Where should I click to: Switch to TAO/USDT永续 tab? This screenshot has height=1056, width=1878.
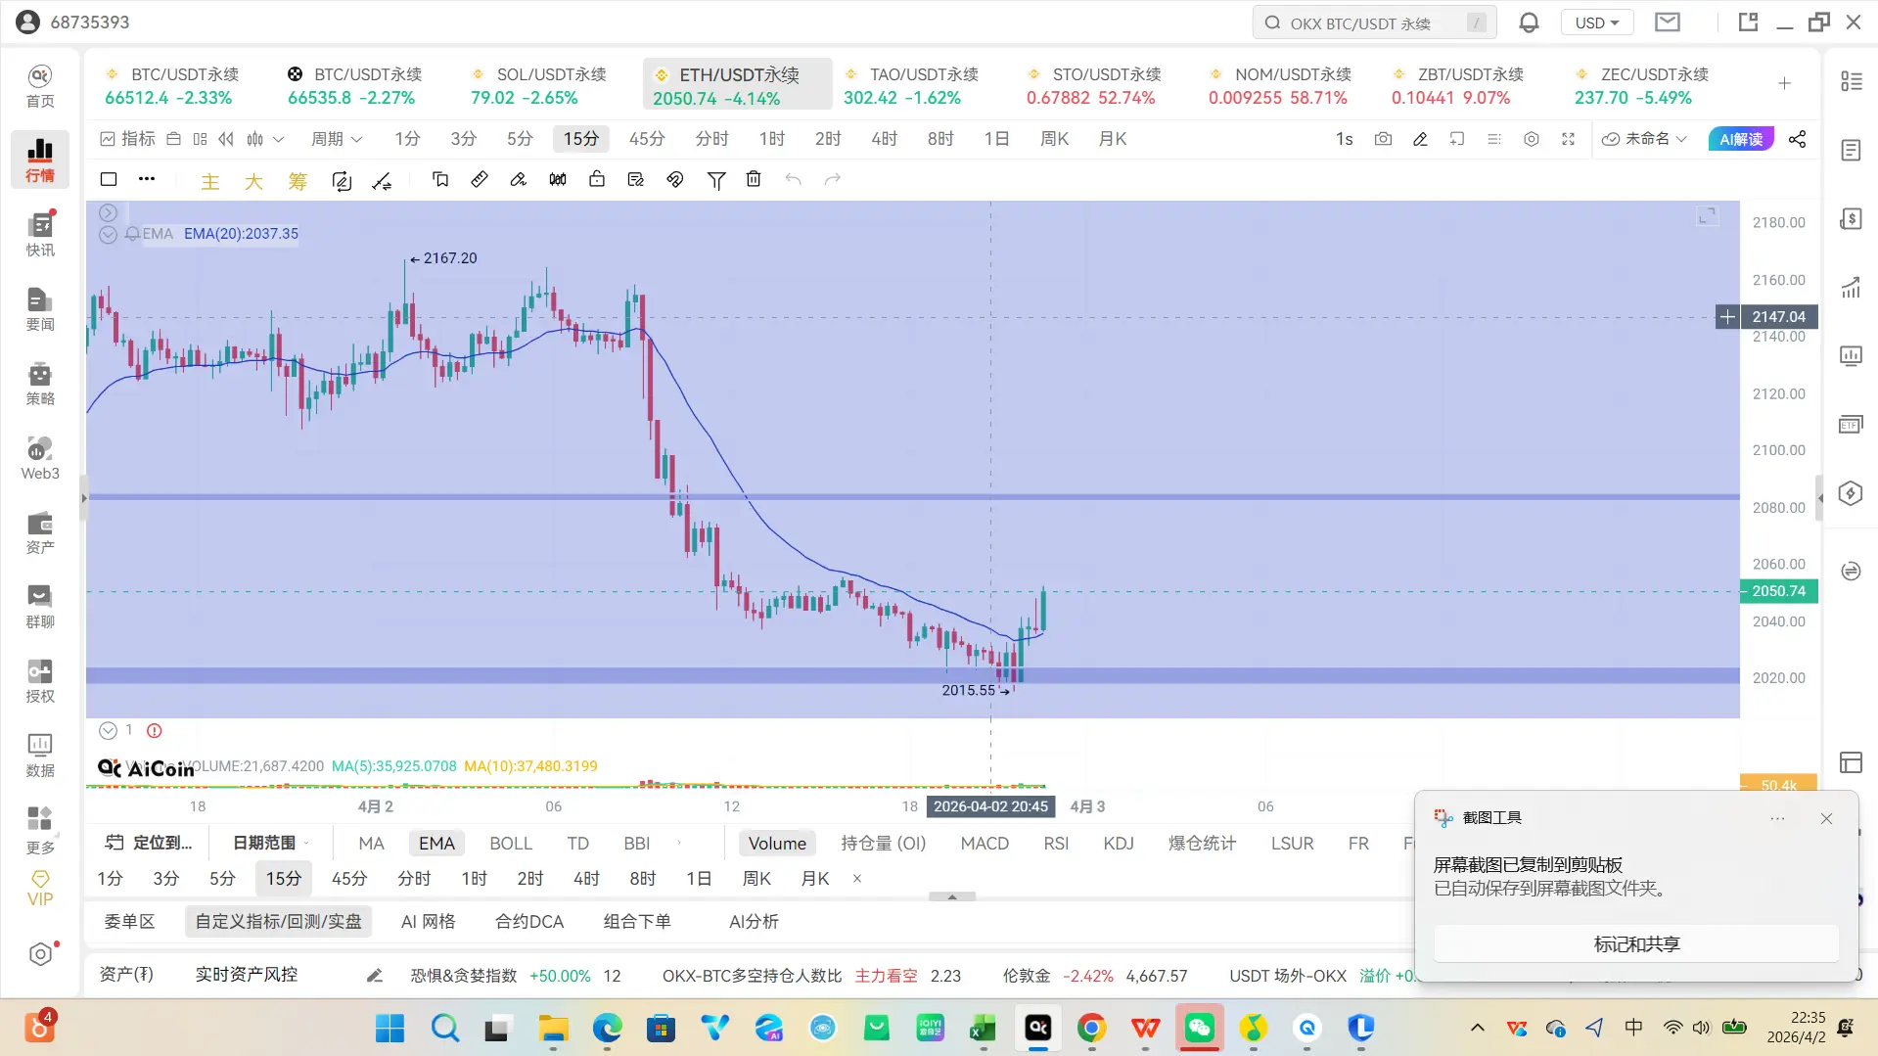coord(911,85)
